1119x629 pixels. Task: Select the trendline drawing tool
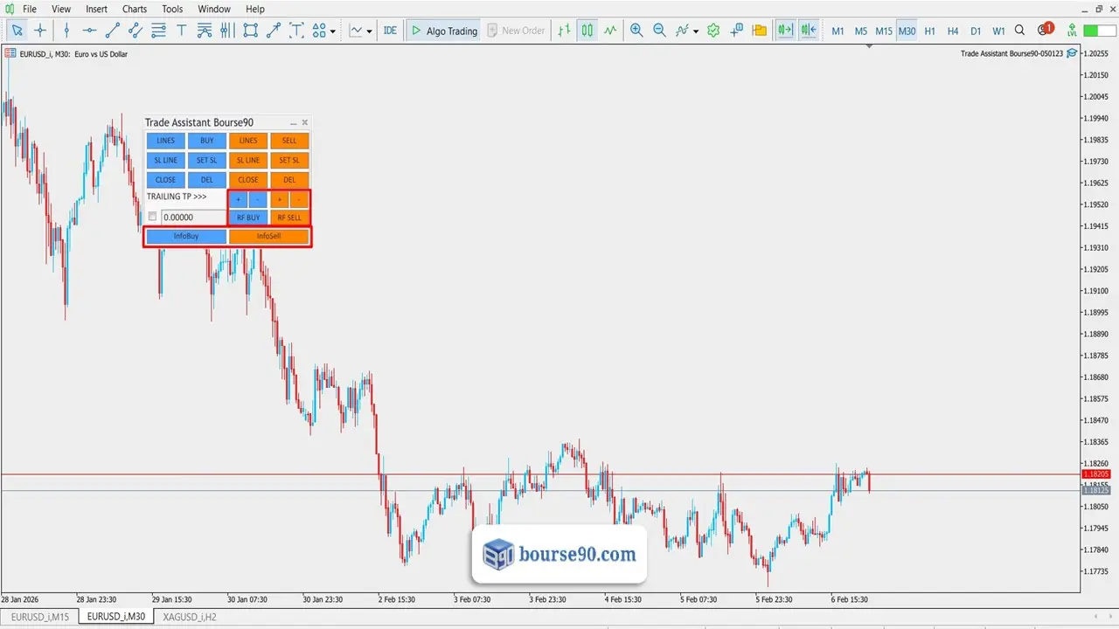click(x=112, y=31)
